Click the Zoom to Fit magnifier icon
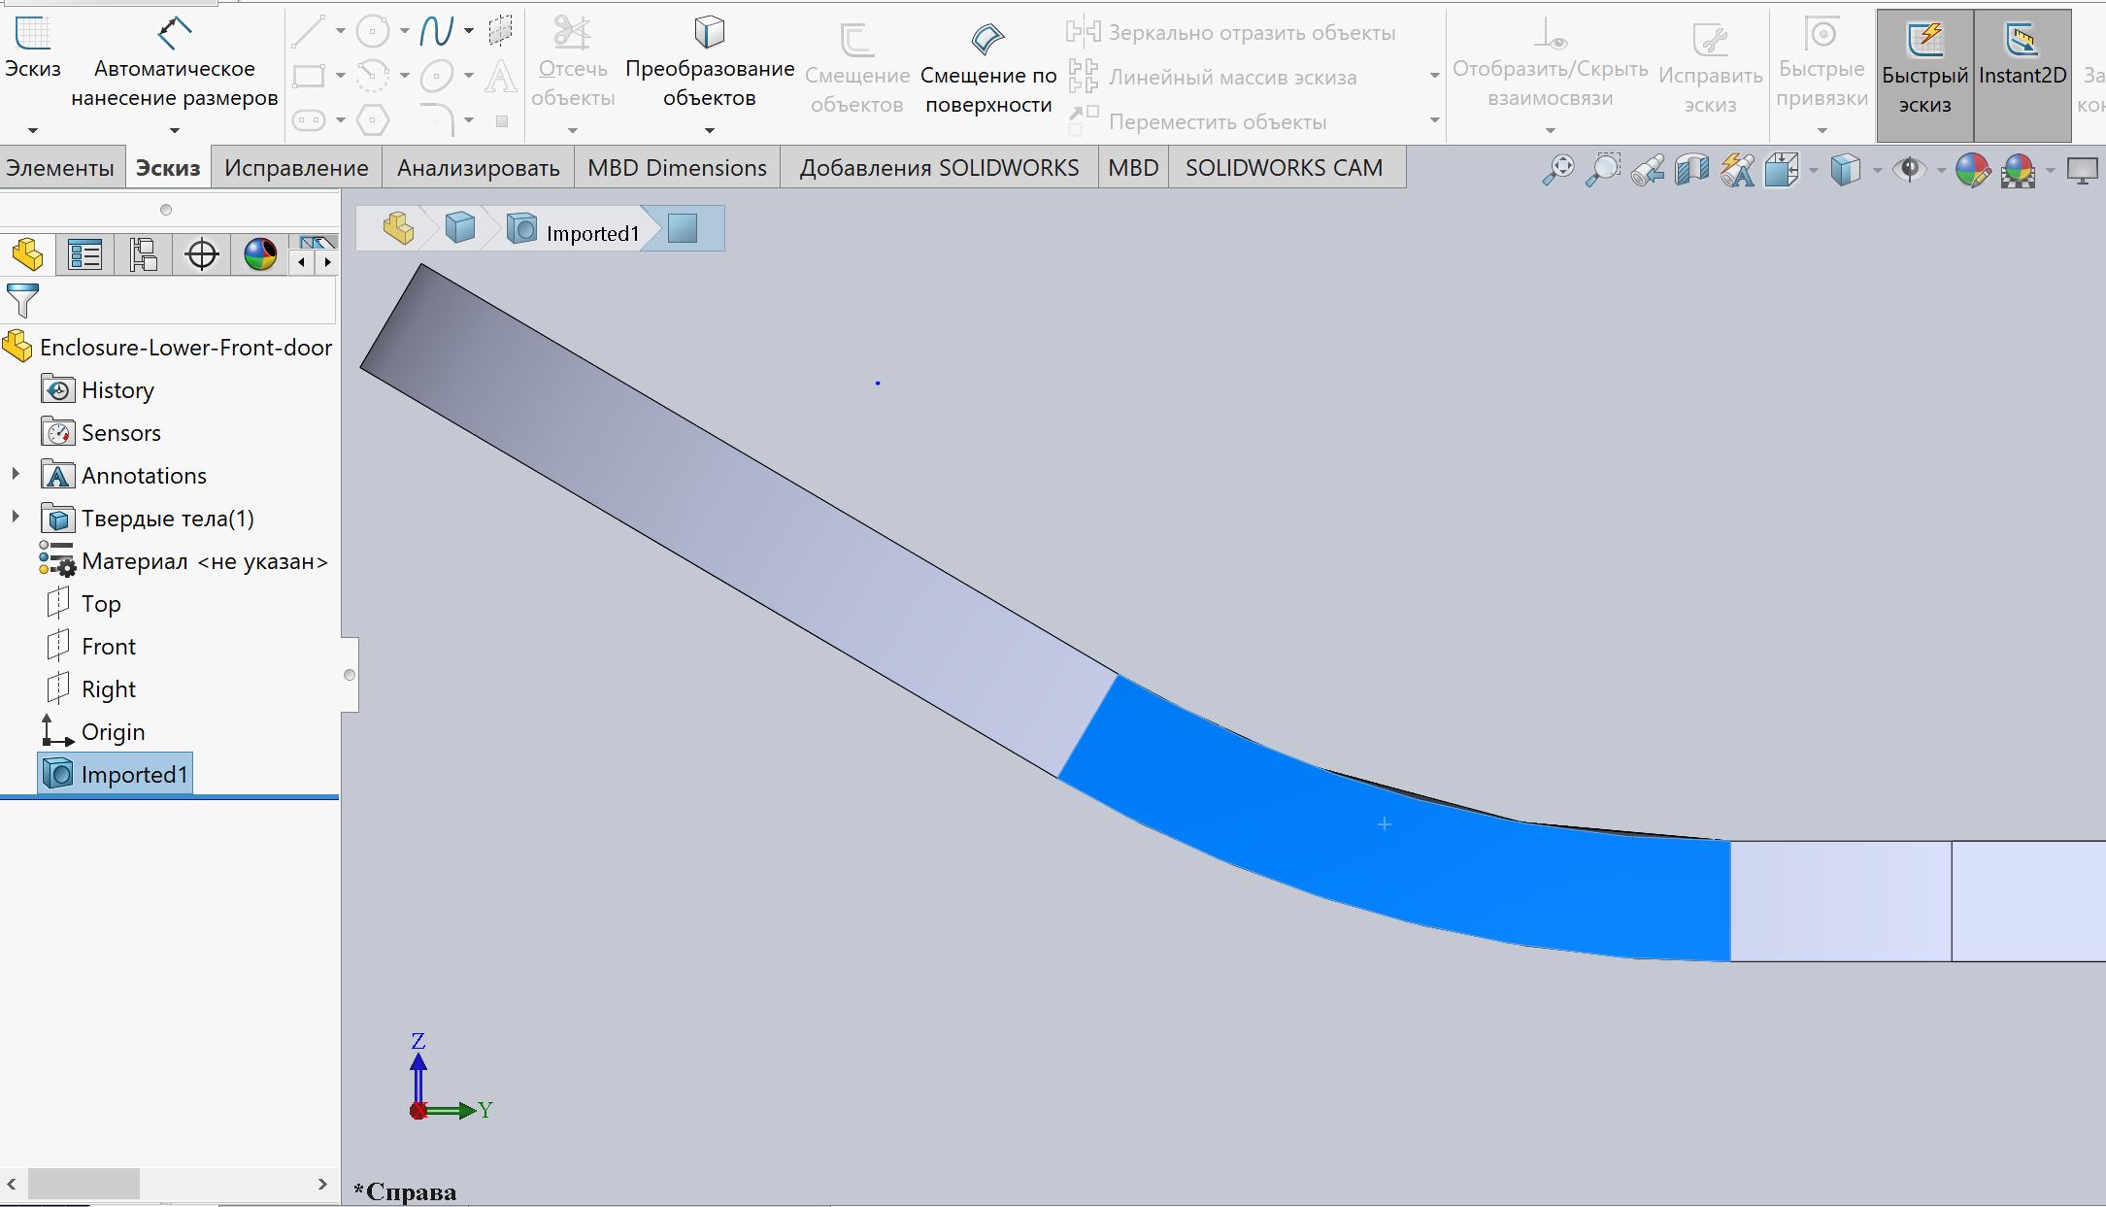The image size is (2106, 1207). click(1558, 170)
